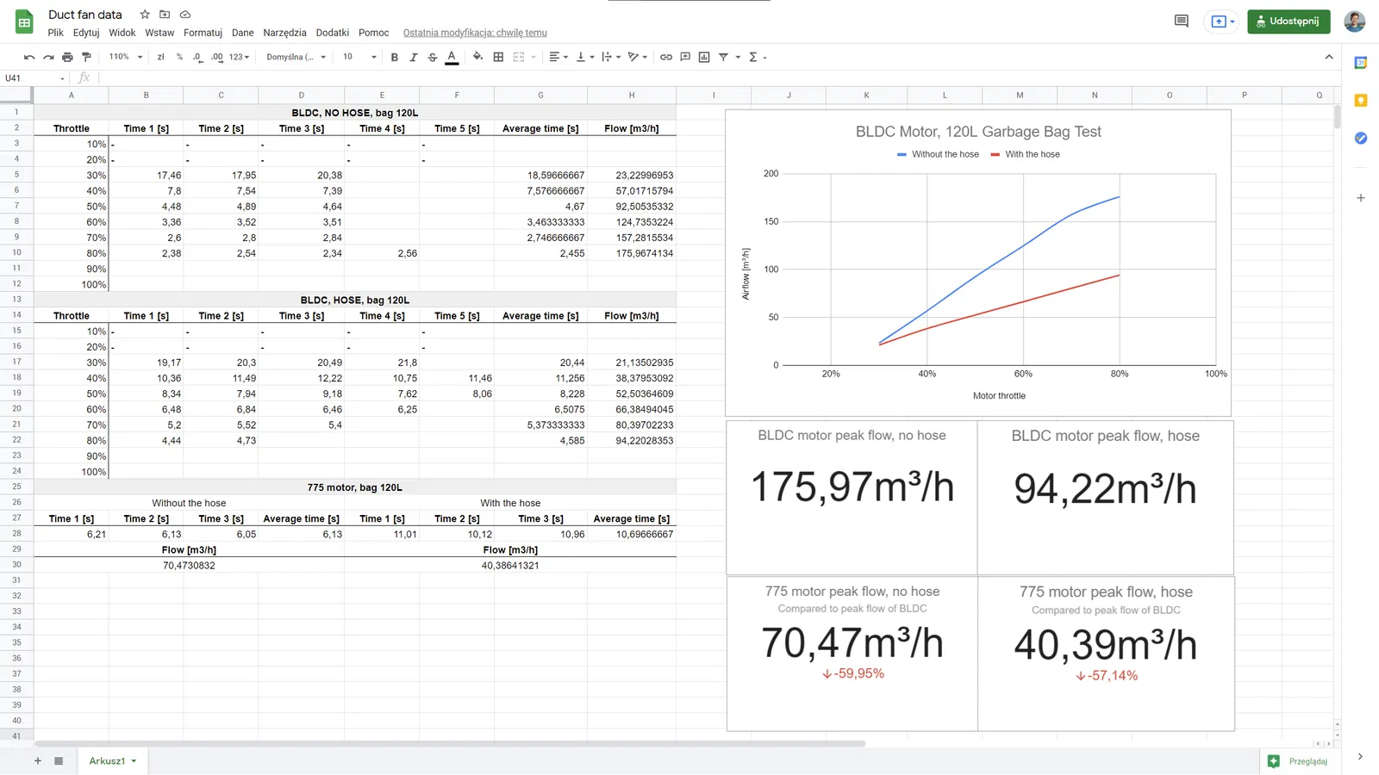Toggle italic formatting

[x=414, y=57]
